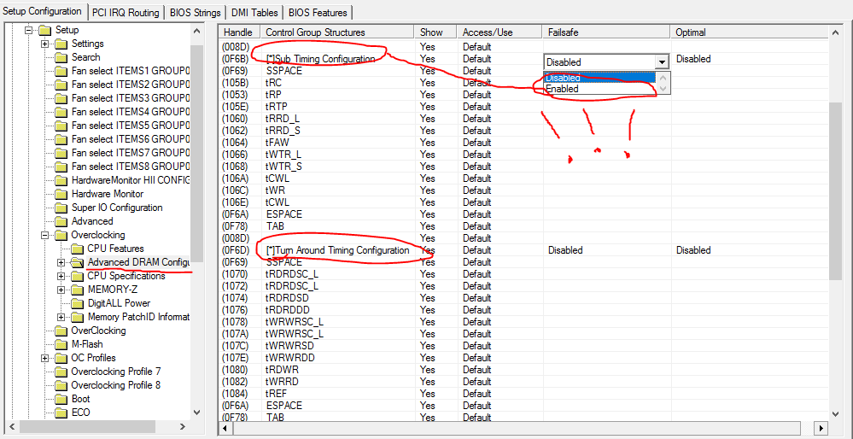Select the tWR row label
Viewport: 853px width, 439px height.
(275, 190)
